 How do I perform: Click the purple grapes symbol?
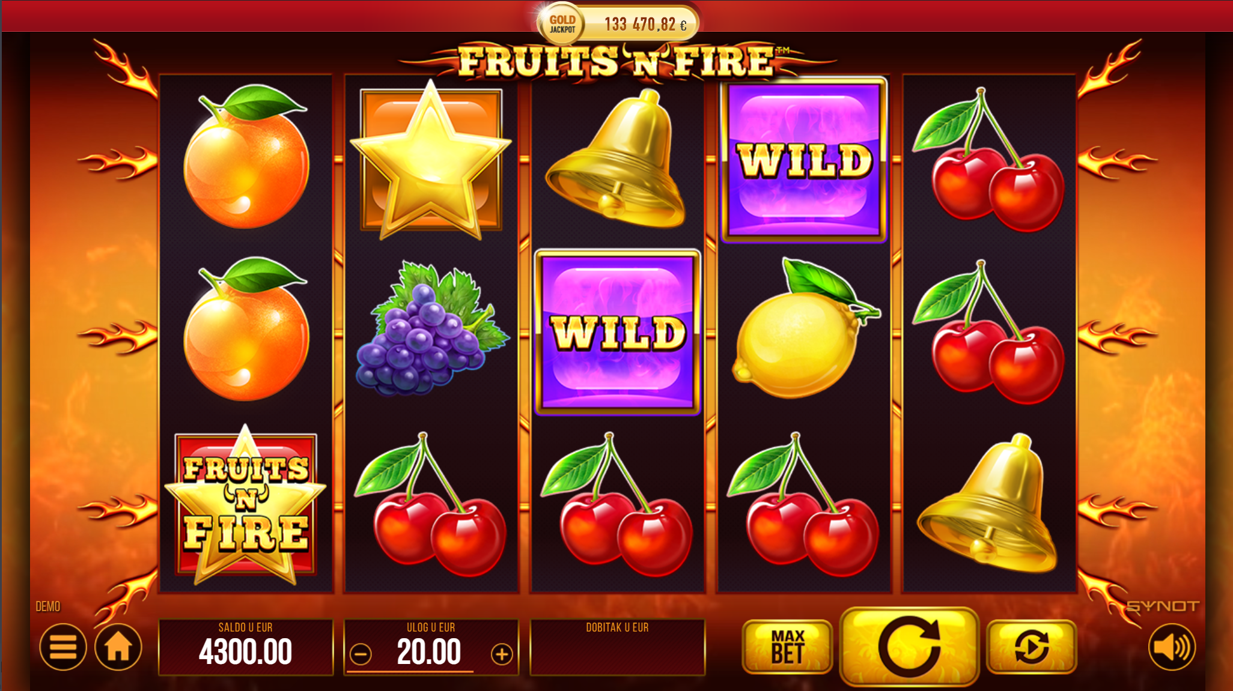click(430, 328)
